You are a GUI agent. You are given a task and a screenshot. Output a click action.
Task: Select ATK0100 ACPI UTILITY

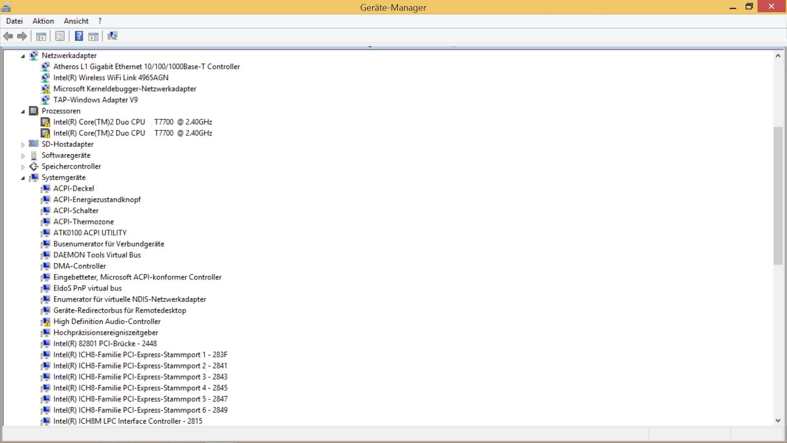(90, 233)
